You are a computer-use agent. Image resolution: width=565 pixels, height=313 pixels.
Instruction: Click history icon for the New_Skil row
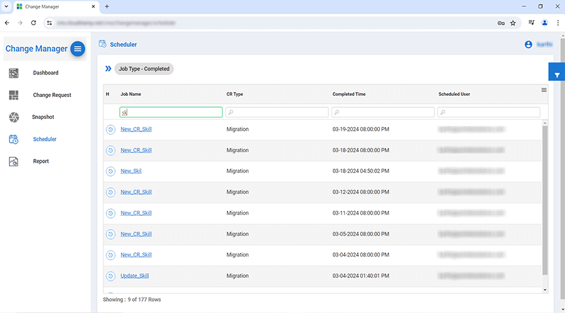110,171
